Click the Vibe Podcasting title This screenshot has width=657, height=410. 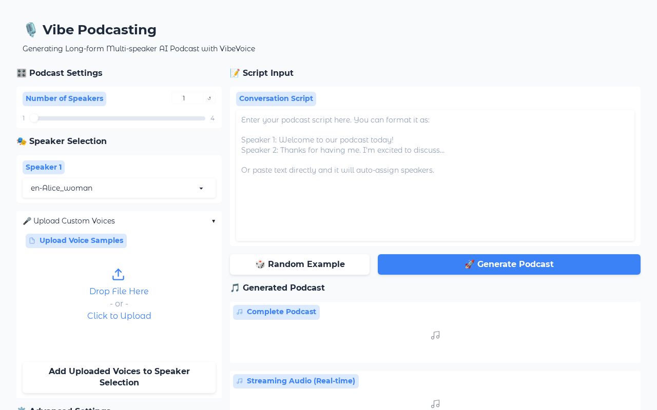90,30
